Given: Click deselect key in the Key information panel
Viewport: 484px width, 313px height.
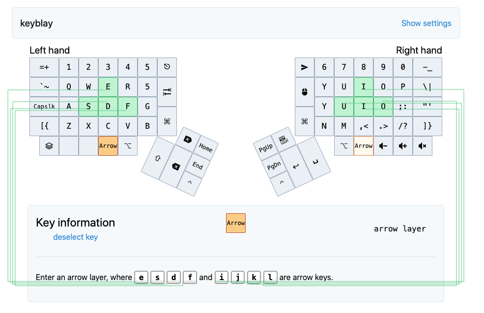Looking at the screenshot, I should [x=75, y=237].
